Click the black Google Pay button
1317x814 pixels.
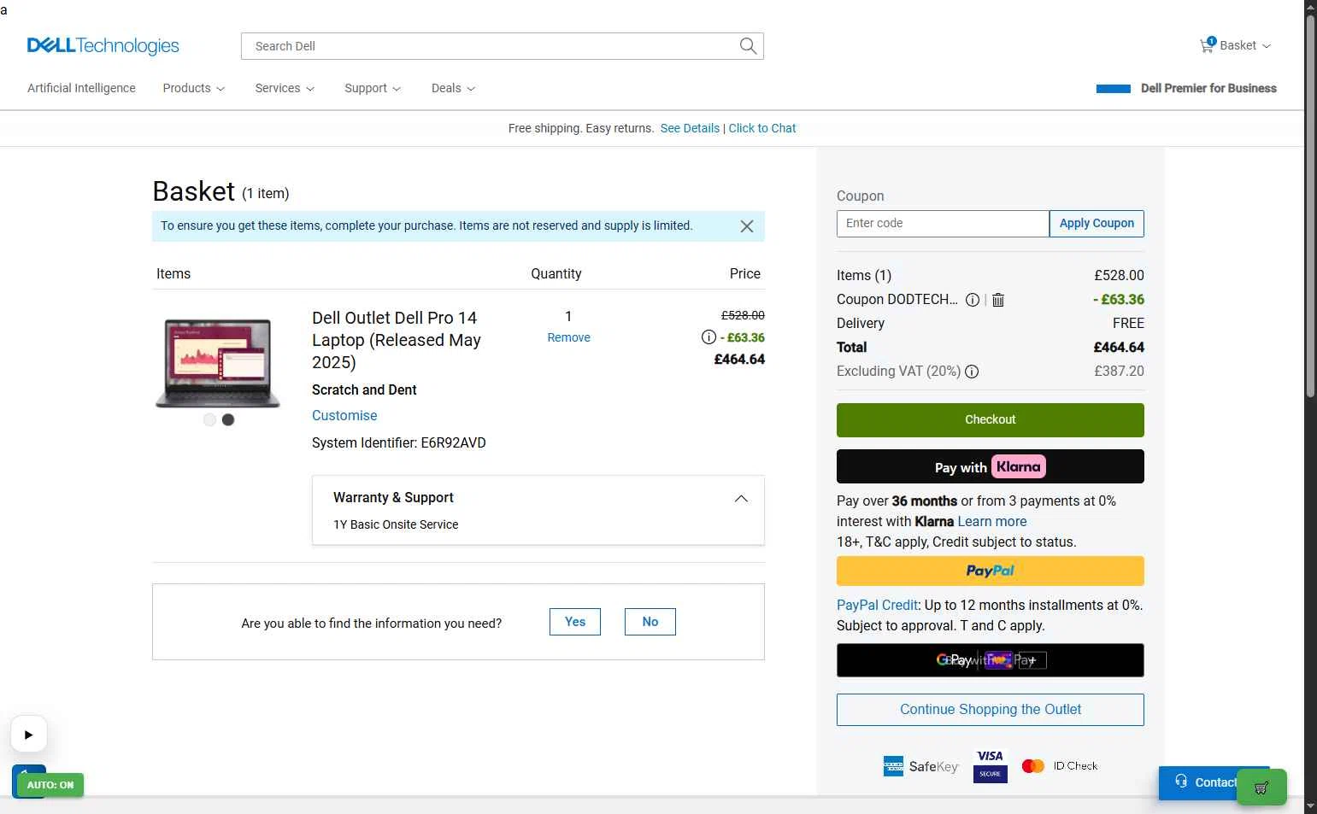[x=991, y=660]
